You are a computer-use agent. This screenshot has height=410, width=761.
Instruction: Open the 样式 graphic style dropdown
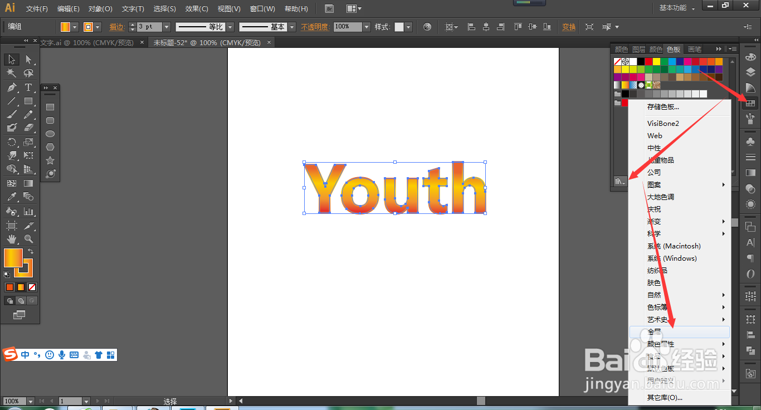(408, 27)
